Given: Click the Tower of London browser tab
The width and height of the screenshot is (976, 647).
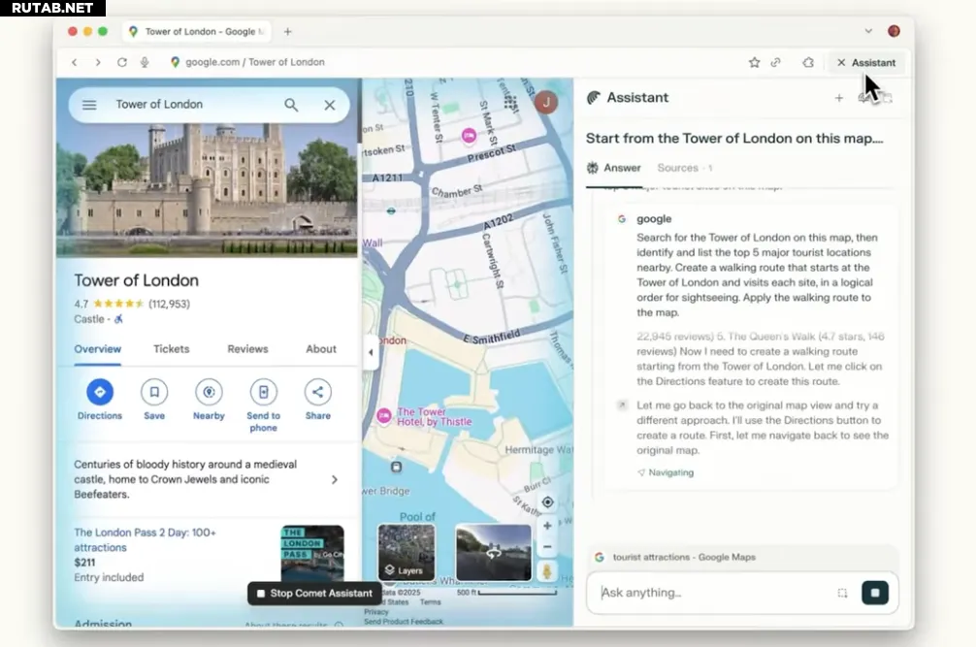Looking at the screenshot, I should point(197,32).
